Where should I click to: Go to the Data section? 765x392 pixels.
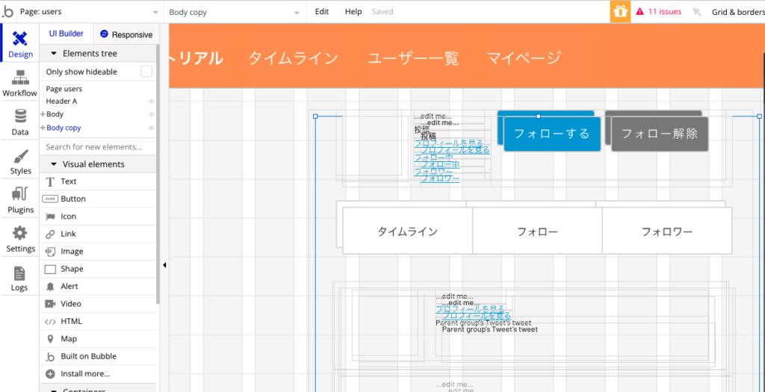click(x=20, y=122)
